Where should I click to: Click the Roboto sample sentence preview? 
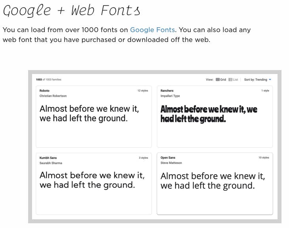pyautogui.click(x=89, y=114)
